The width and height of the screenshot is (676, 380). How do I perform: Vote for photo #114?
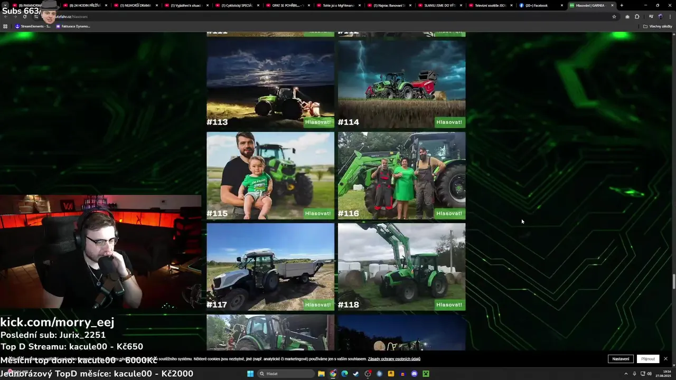(x=449, y=122)
